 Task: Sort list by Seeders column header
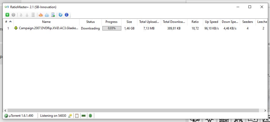tap(248, 22)
